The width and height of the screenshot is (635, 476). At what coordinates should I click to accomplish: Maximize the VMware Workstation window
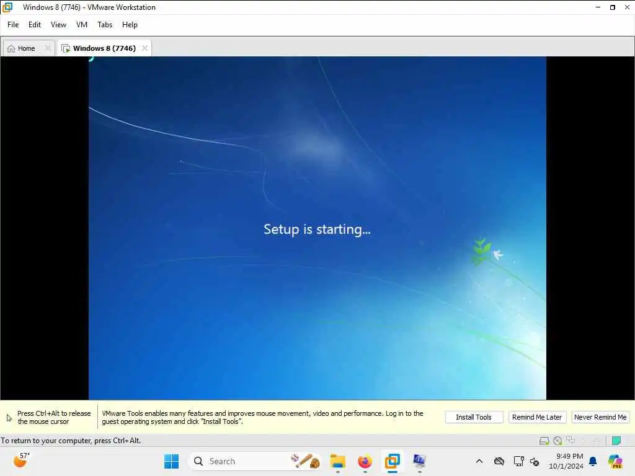[x=612, y=7]
